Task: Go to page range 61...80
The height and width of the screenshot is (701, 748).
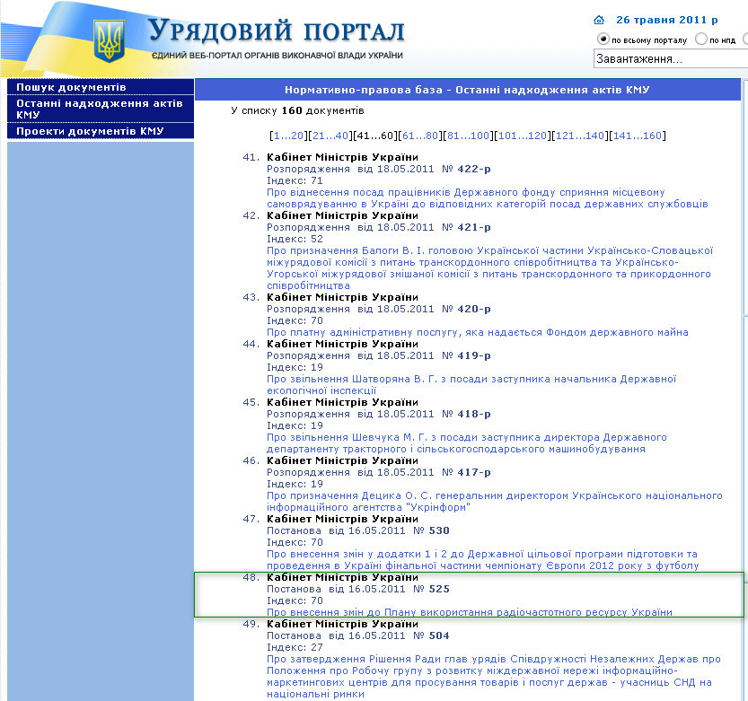Action: [420, 136]
